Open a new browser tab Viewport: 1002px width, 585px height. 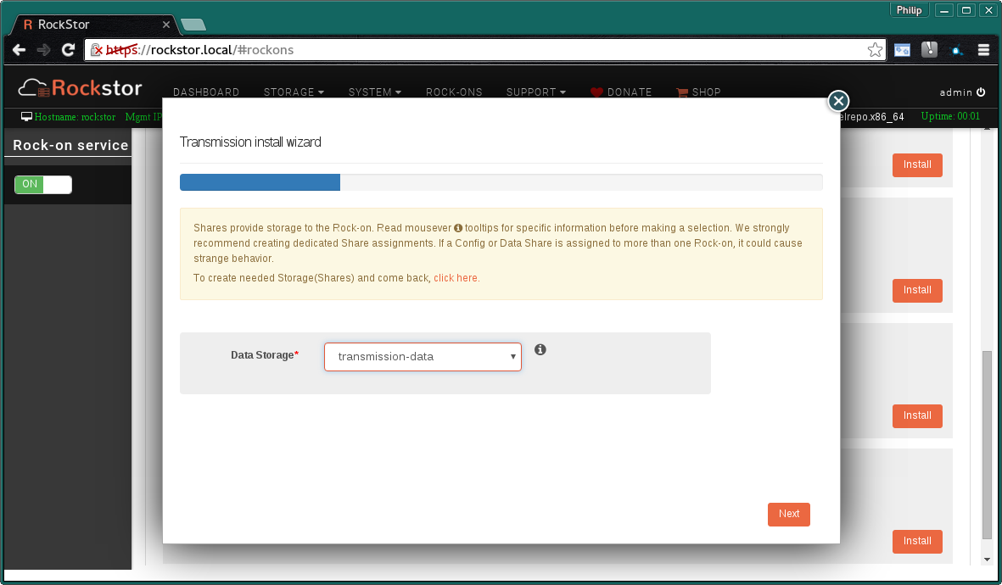pyautogui.click(x=193, y=25)
